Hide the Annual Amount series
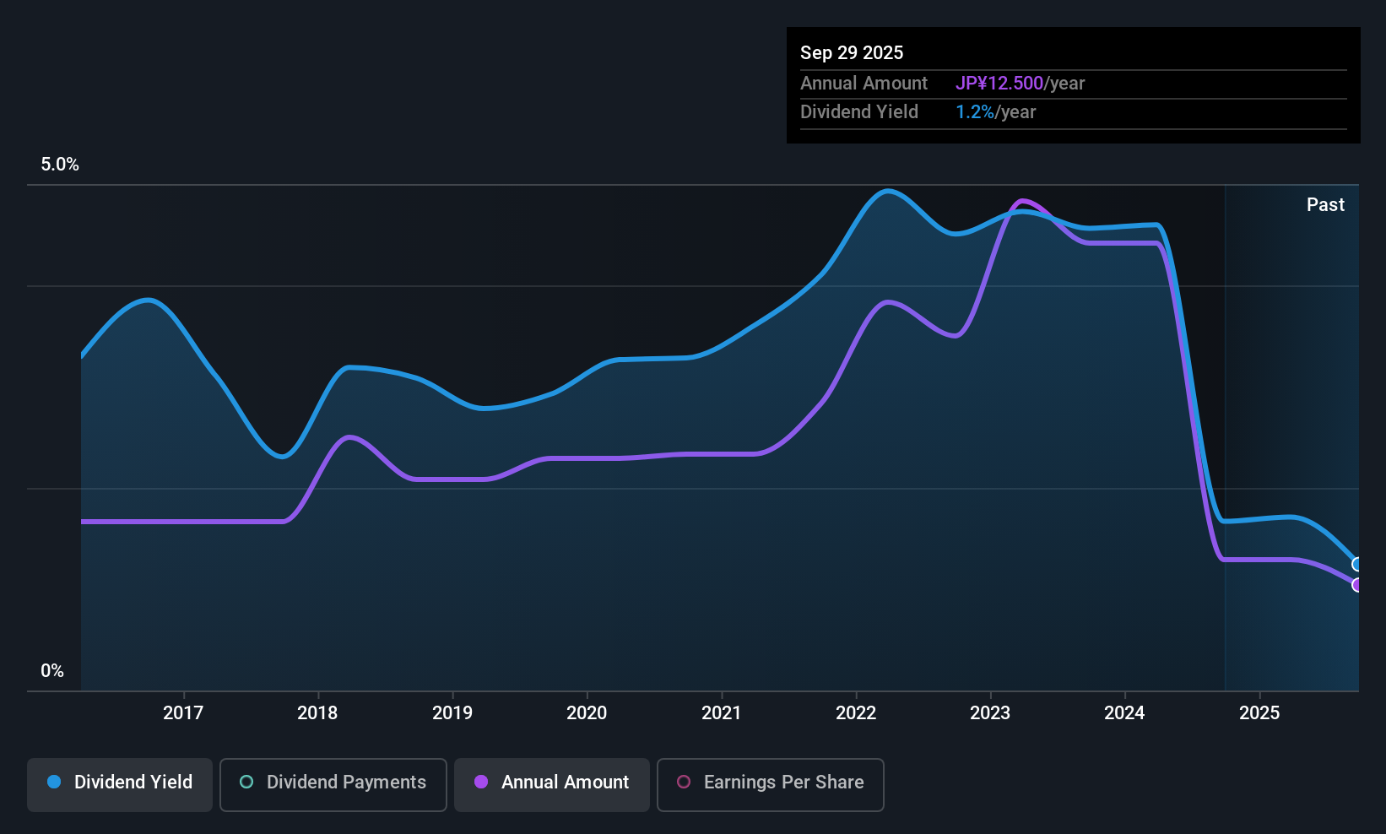The image size is (1386, 834). [x=552, y=784]
